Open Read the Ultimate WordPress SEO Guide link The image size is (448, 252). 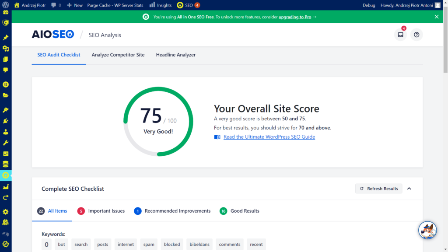[x=269, y=137]
